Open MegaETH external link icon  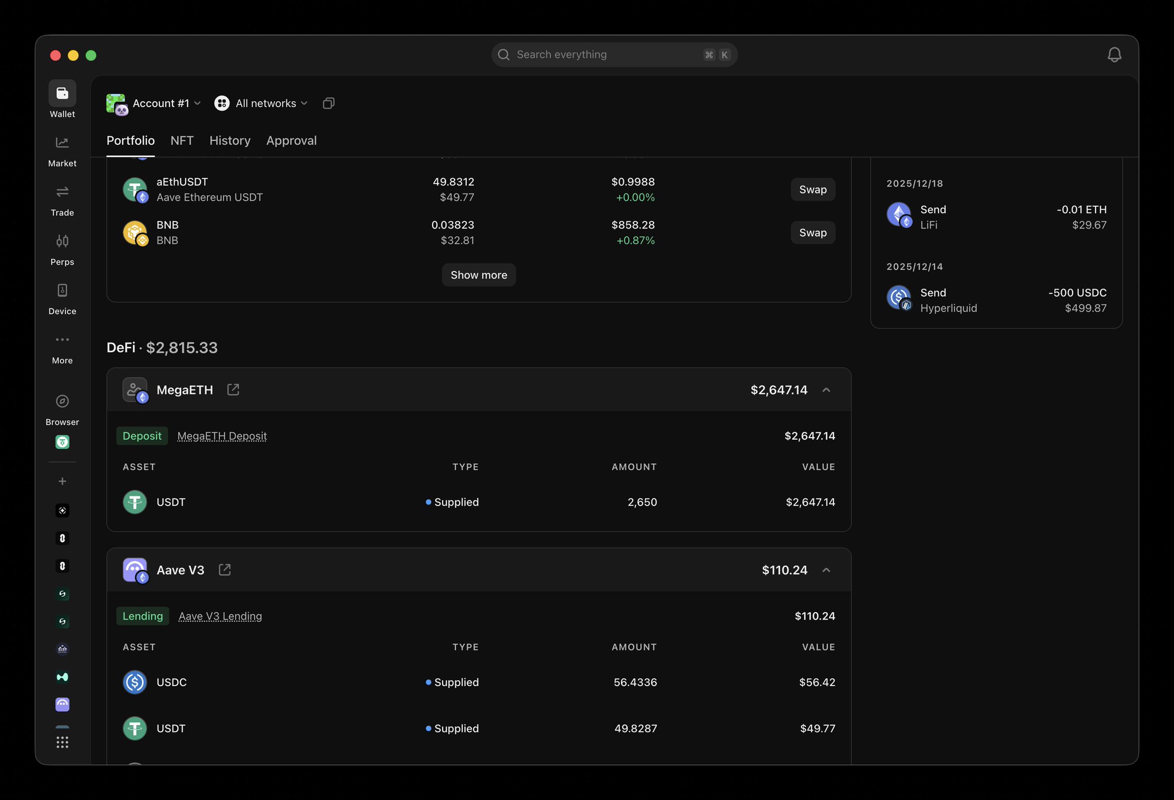click(233, 389)
